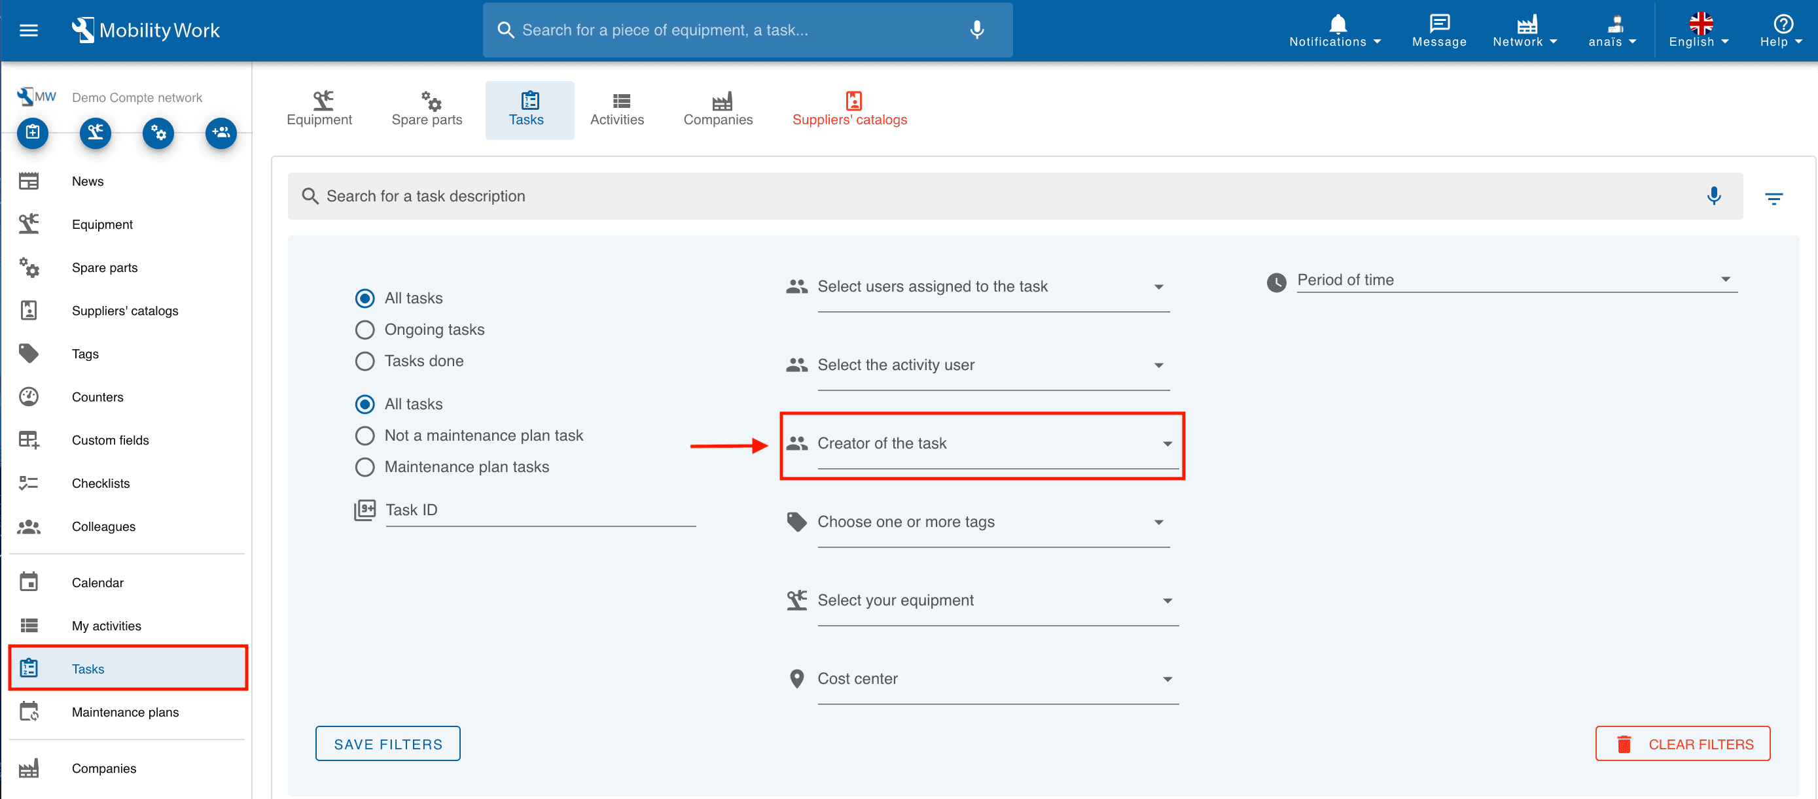Open Counters from the sidebar
Image resolution: width=1818 pixels, height=799 pixels.
point(98,397)
